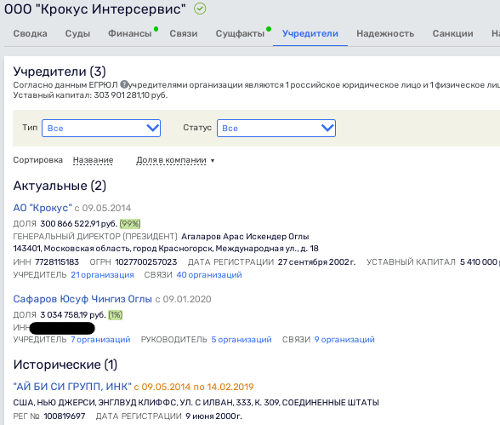
Task: Click the Красногорск address line
Action: pyautogui.click(x=166, y=249)
